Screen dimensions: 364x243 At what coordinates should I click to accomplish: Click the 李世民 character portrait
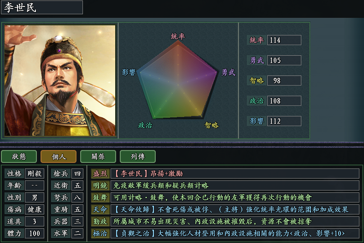[x=60, y=81]
